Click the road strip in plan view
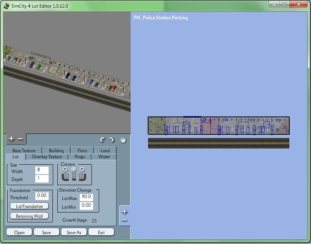This screenshot has height=244, width=311. (219, 143)
